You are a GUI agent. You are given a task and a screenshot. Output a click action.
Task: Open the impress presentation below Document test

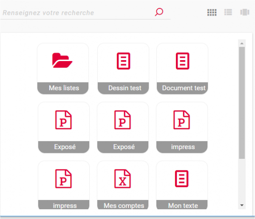(x=182, y=120)
